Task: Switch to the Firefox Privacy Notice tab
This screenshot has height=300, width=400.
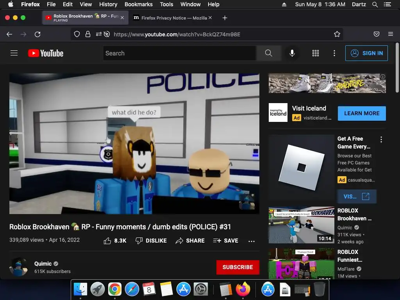Action: [x=171, y=18]
